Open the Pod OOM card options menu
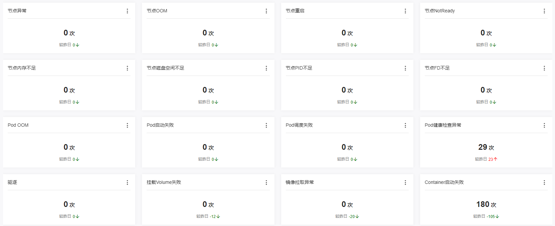Viewport: 555px width, 226px height. click(x=127, y=125)
